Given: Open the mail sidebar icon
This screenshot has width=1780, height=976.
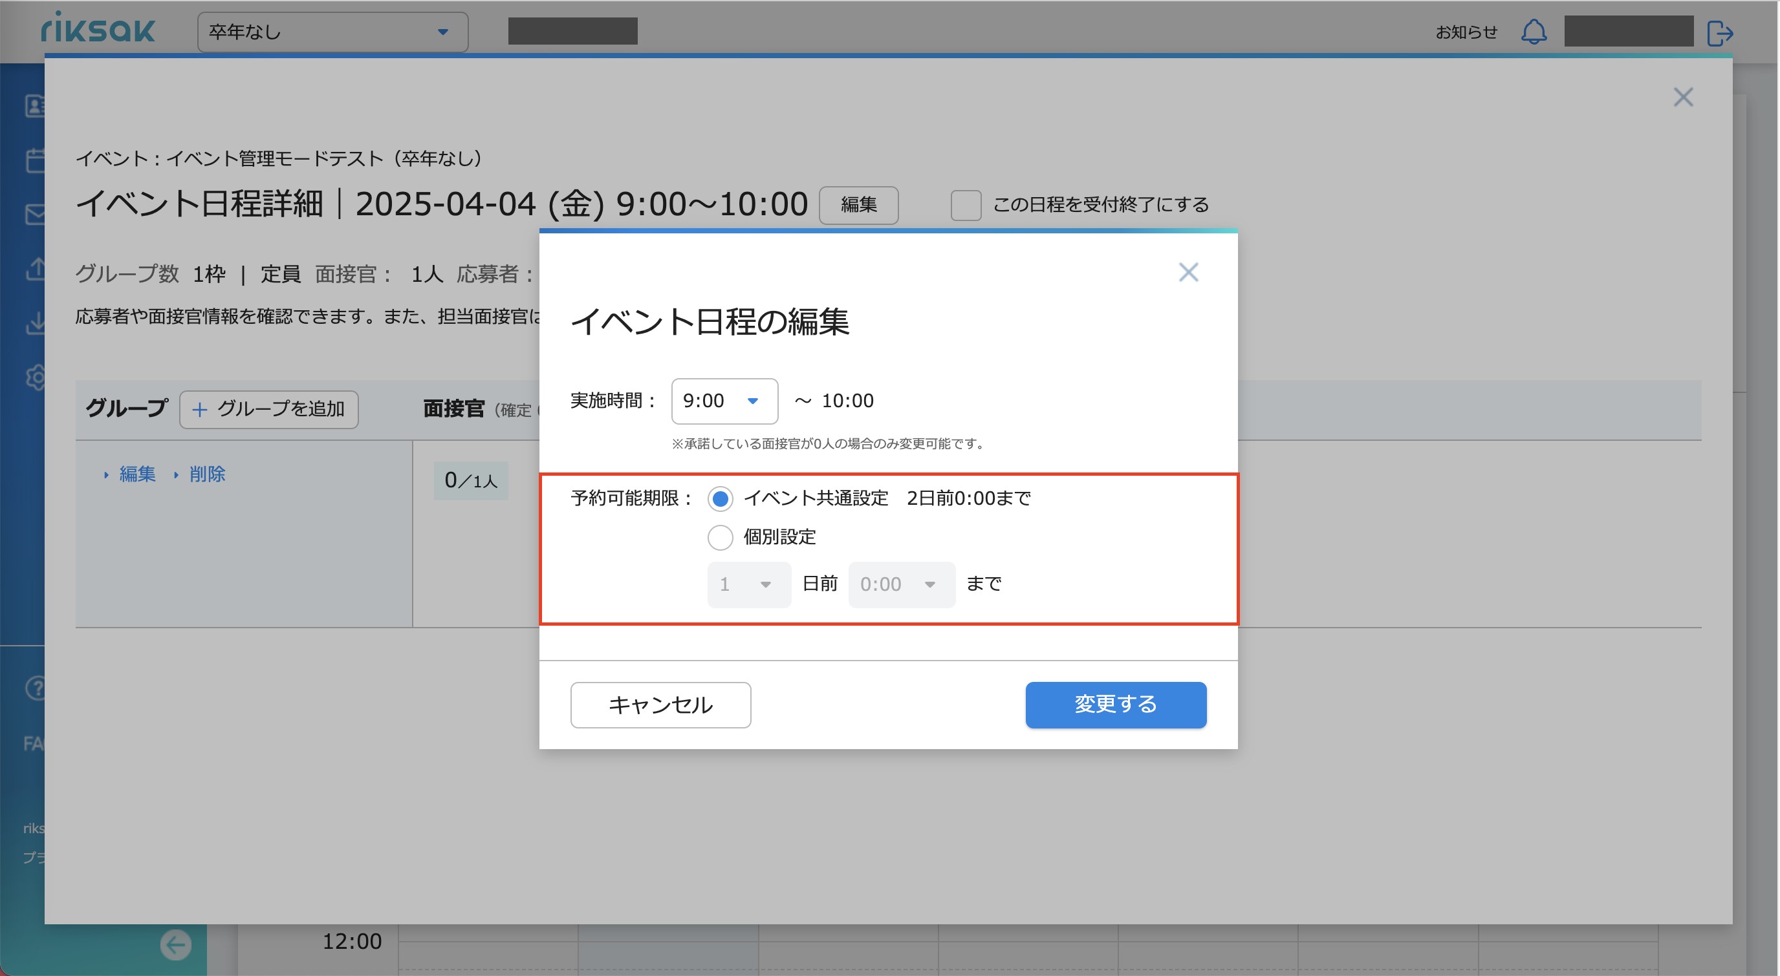Looking at the screenshot, I should click(34, 214).
